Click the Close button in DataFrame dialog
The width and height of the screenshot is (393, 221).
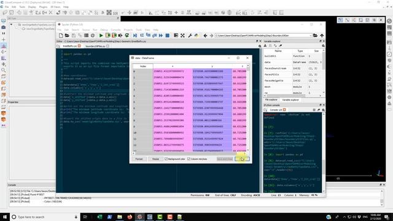coord(242,159)
